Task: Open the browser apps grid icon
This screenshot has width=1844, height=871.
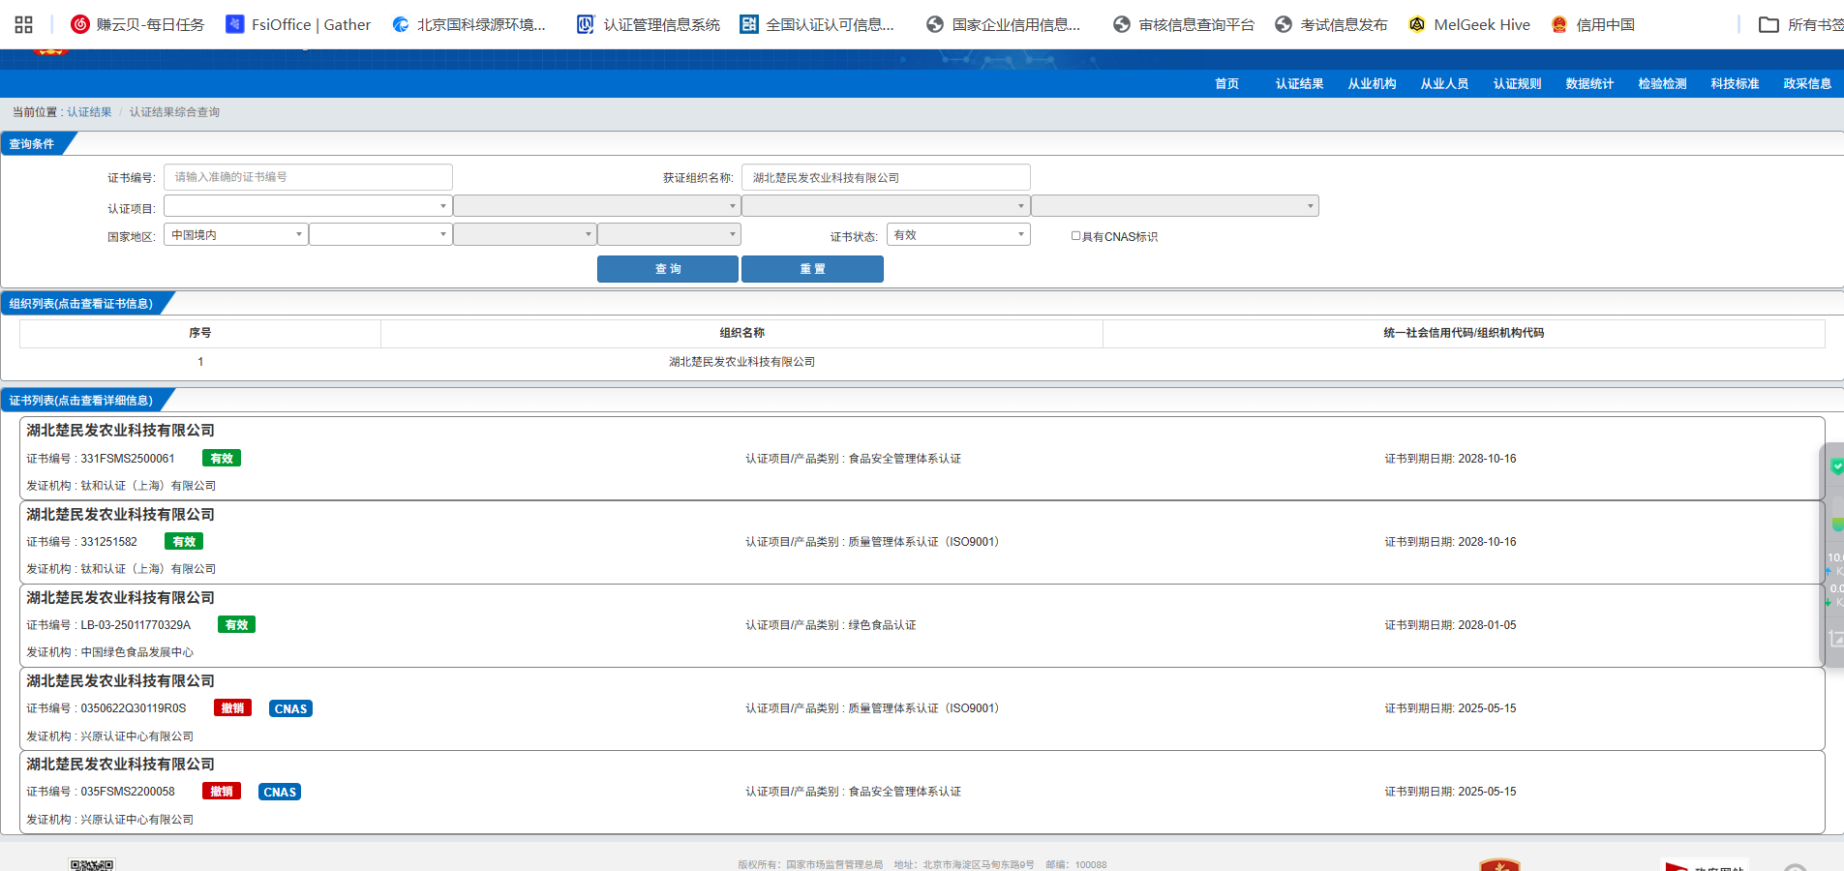Action: coord(24,24)
